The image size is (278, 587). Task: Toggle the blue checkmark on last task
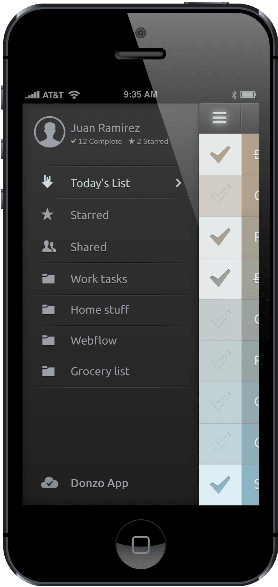[220, 485]
